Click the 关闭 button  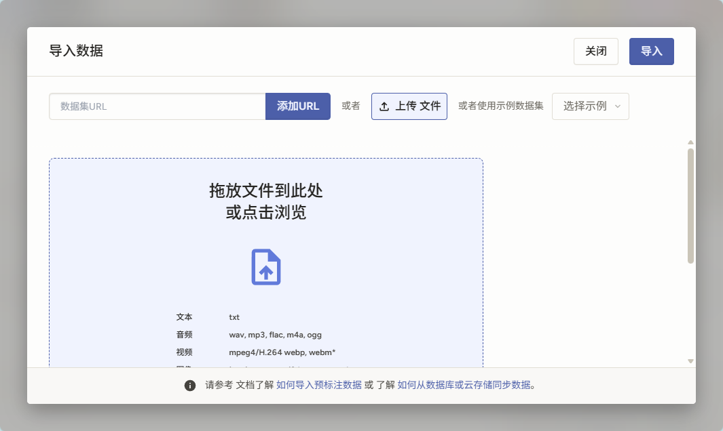pyautogui.click(x=596, y=51)
